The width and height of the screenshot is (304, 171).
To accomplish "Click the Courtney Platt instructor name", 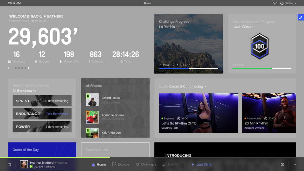I will [x=170, y=128].
